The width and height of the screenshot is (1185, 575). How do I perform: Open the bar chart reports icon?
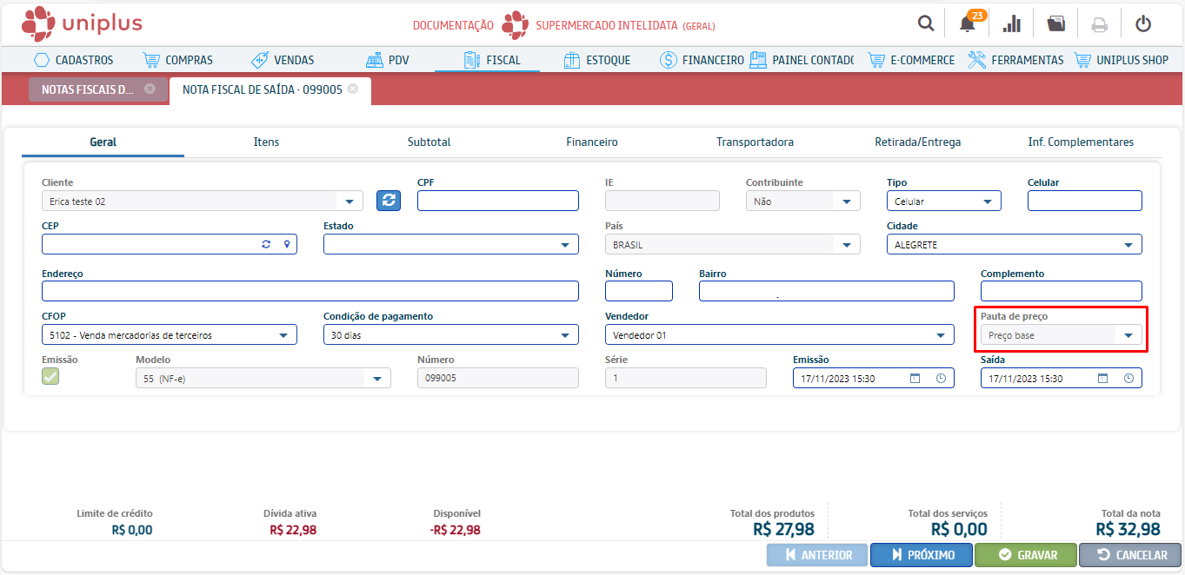pyautogui.click(x=1011, y=23)
